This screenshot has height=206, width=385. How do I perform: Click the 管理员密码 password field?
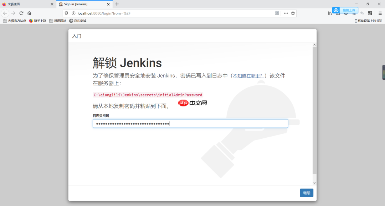(x=190, y=123)
